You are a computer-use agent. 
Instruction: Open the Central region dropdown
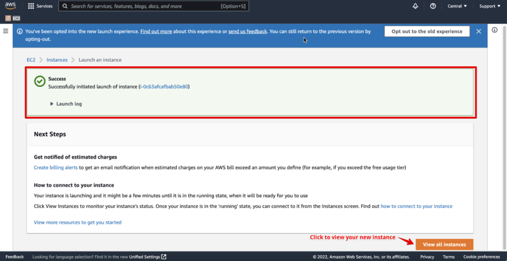(x=457, y=6)
